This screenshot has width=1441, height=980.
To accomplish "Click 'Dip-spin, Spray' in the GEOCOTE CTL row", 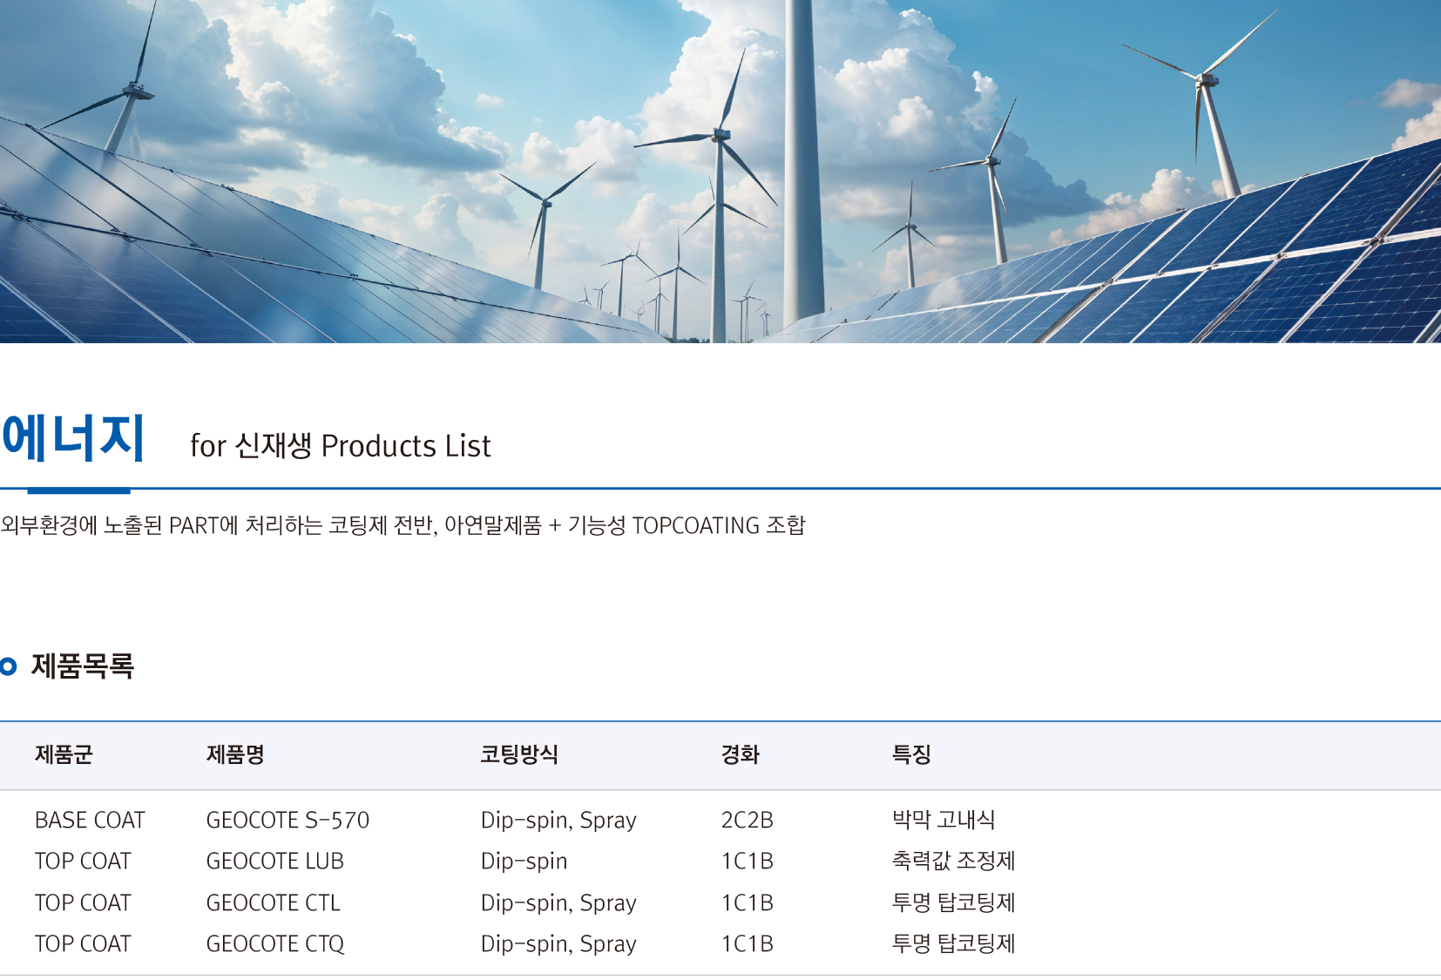I will click(558, 903).
